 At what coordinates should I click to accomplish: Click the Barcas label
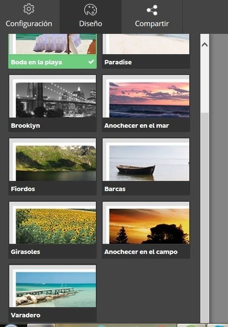point(115,189)
